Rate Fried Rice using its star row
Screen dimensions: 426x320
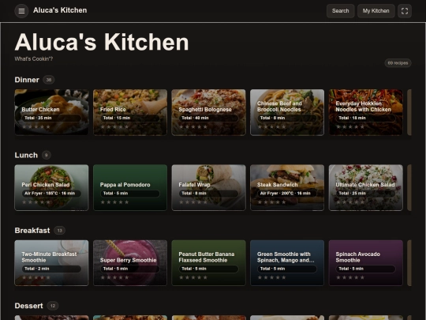pos(114,126)
